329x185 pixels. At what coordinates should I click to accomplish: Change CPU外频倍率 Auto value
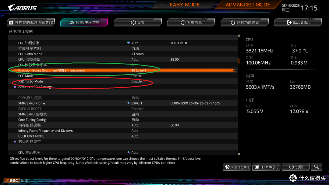(x=135, y=43)
